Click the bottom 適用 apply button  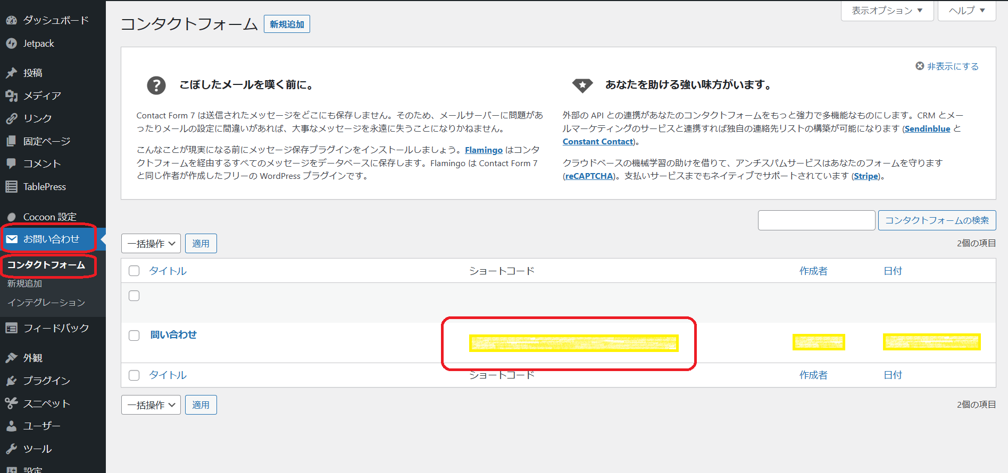click(201, 405)
